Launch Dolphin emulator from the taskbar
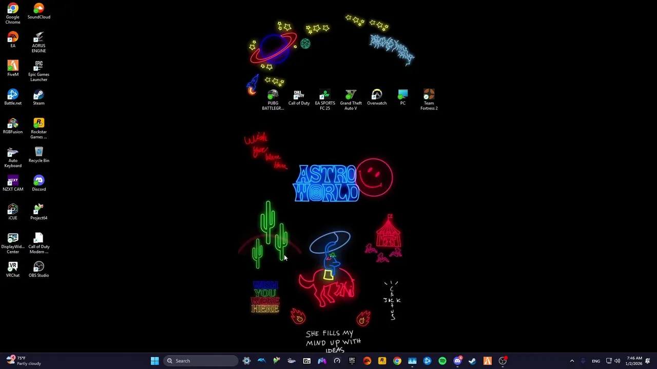This screenshot has height=369, width=657. point(261,361)
